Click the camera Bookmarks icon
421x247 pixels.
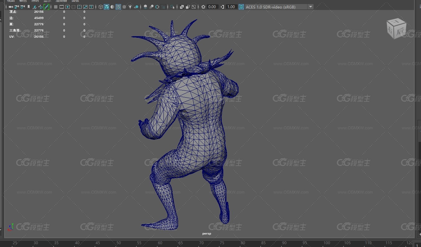(29, 7)
